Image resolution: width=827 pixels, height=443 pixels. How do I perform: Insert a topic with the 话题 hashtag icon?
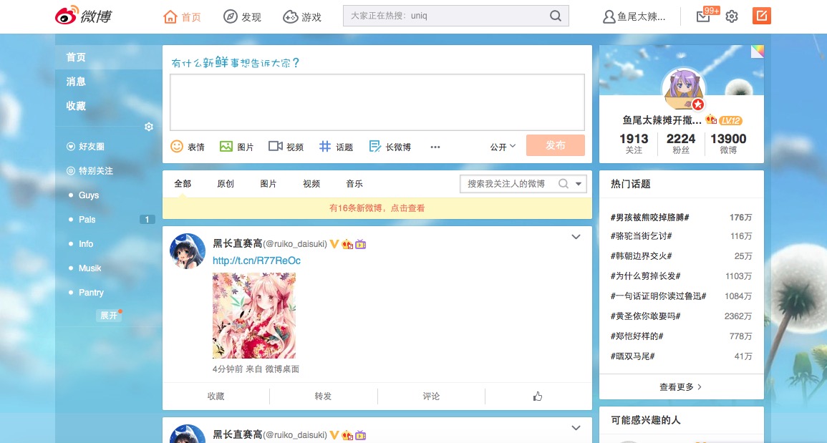[326, 146]
